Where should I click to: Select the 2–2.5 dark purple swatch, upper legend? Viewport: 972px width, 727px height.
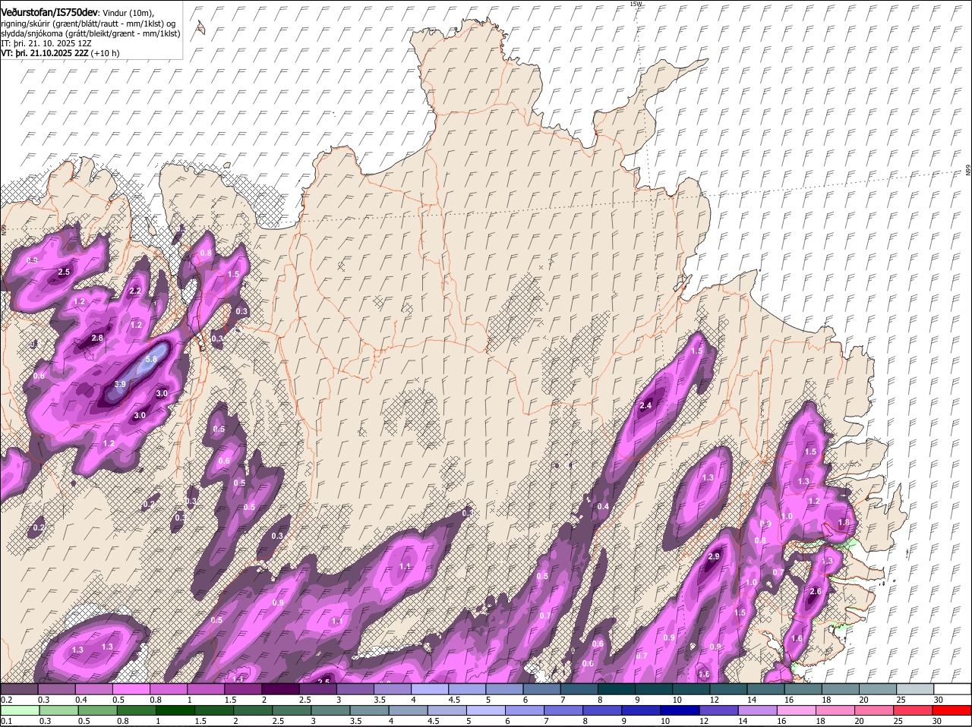[x=280, y=689]
